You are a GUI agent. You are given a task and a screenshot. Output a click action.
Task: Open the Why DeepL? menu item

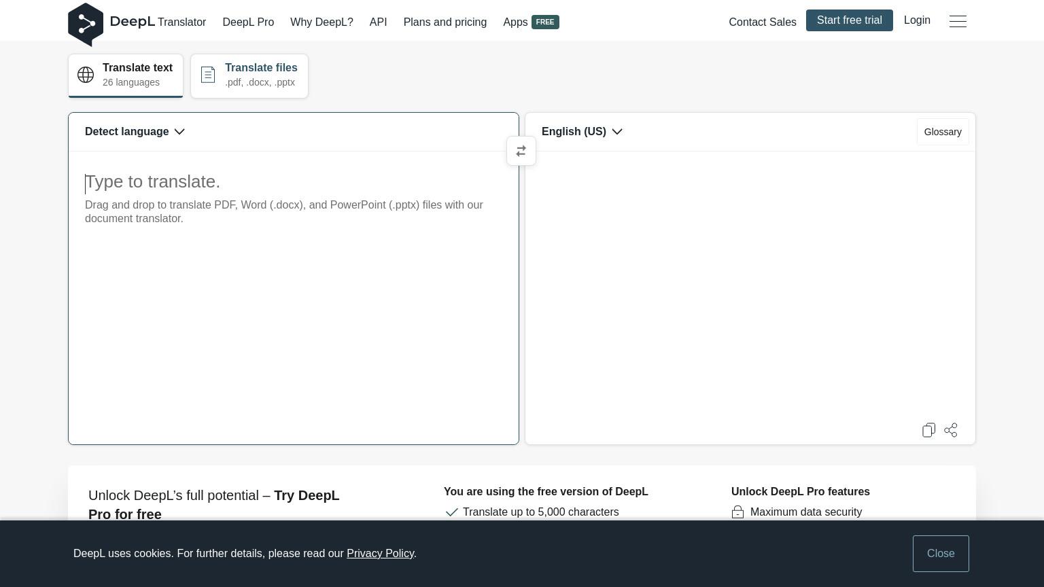321,22
